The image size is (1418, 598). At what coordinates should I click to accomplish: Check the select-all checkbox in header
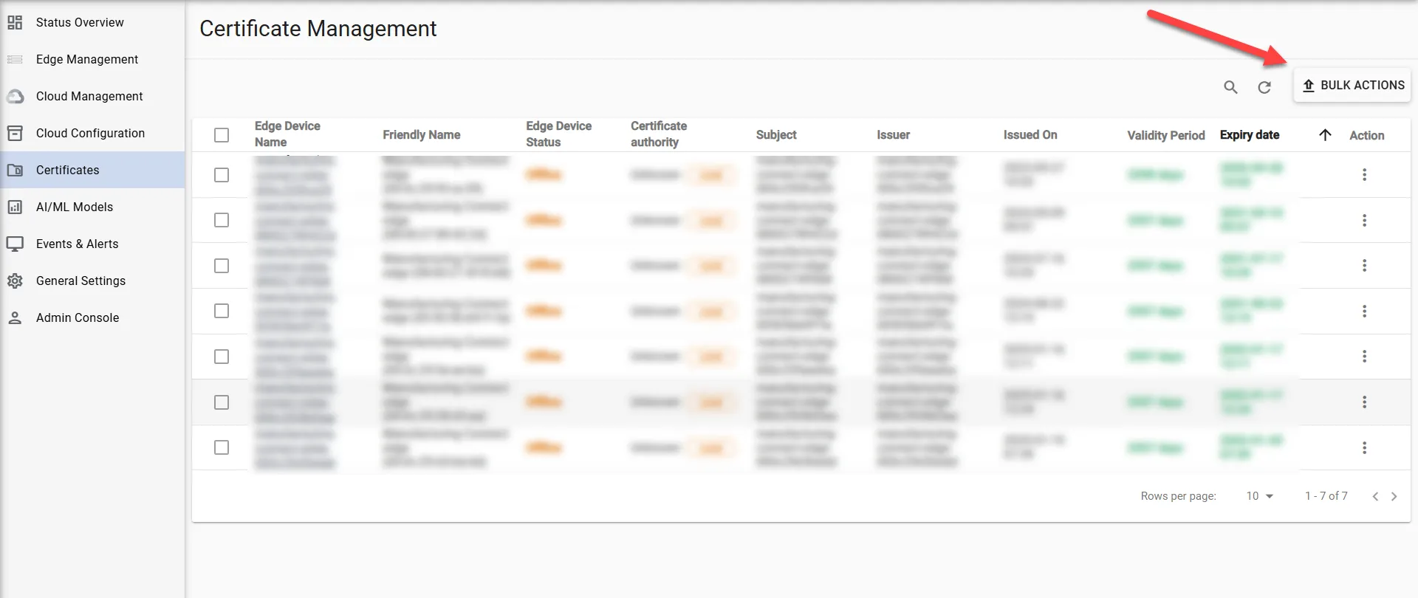[222, 135]
